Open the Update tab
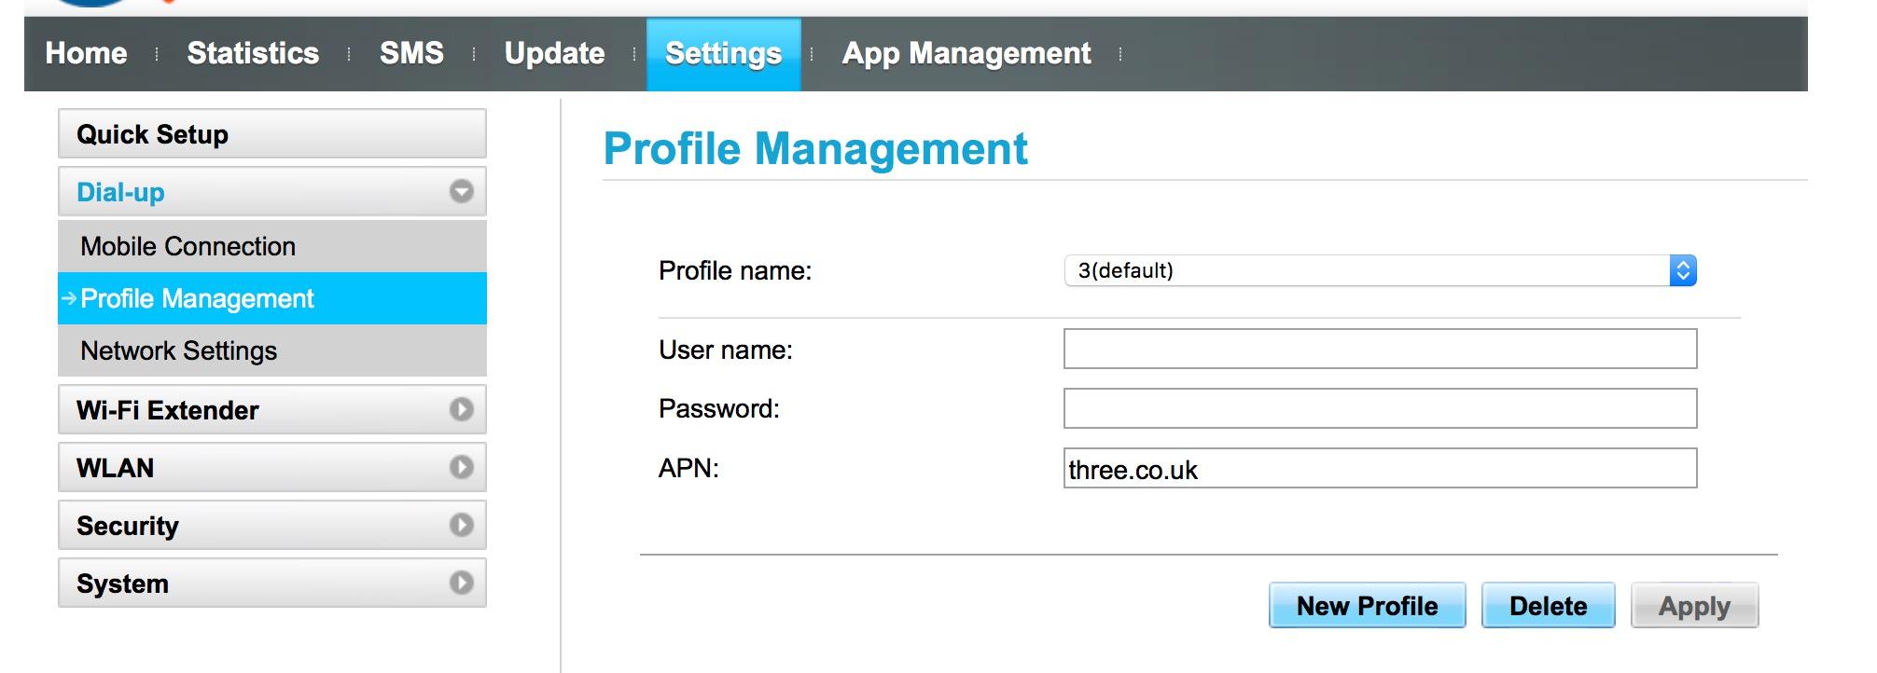Viewport: 1877px width, 673px height. click(x=554, y=53)
